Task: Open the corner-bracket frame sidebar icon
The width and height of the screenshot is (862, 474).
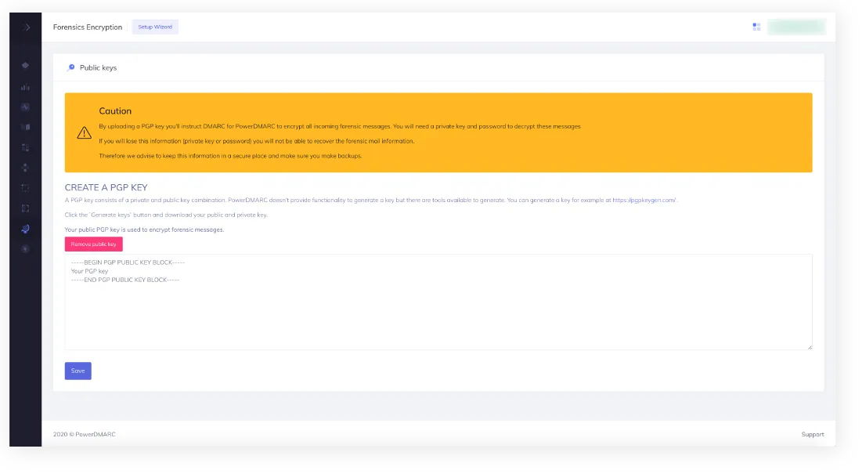Action: coord(25,208)
